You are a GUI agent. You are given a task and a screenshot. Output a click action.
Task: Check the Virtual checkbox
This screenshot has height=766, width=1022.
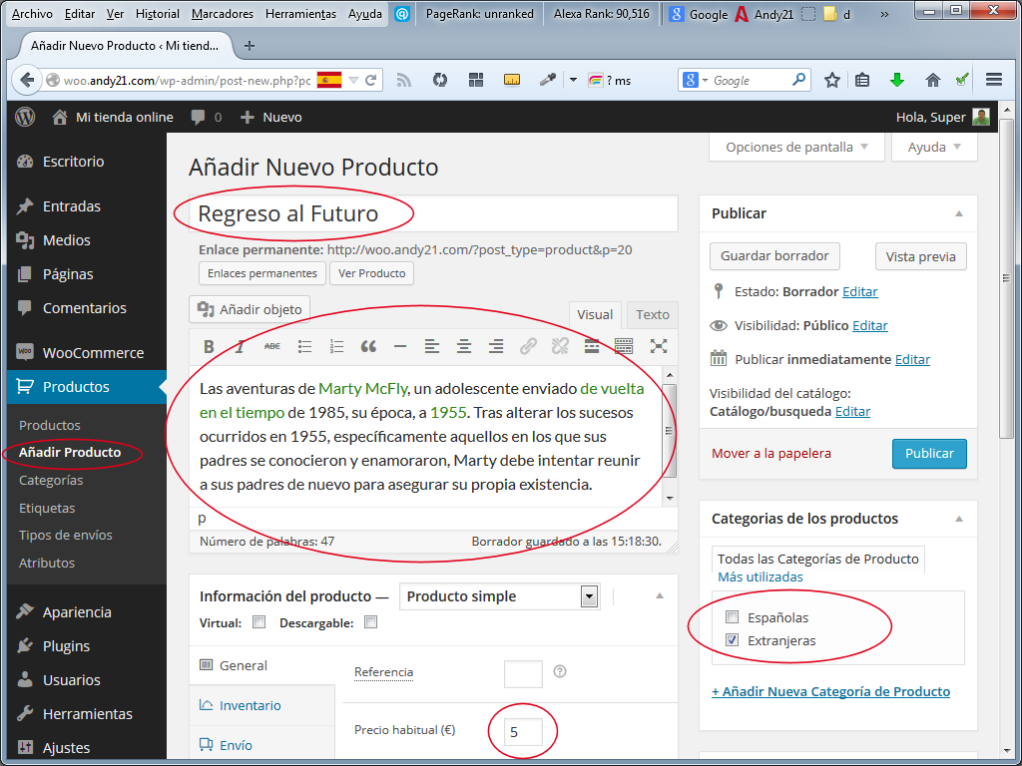pyautogui.click(x=258, y=622)
